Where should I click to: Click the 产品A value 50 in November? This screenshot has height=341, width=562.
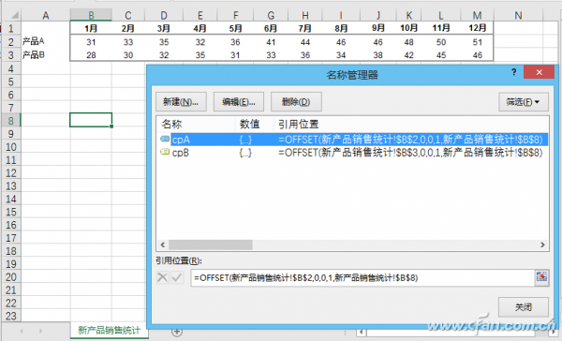441,42
